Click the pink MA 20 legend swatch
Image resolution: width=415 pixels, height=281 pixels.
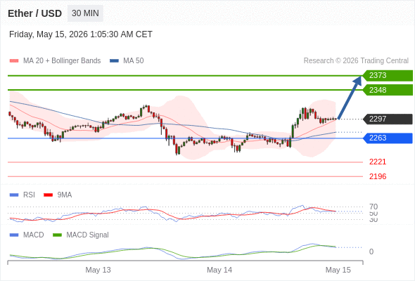point(14,61)
